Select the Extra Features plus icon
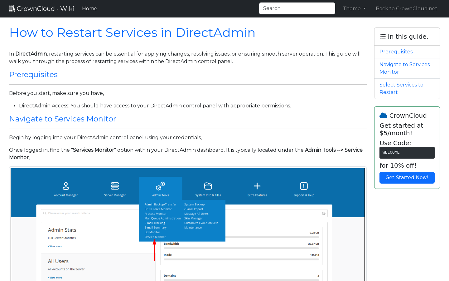449x281 pixels. (257, 186)
